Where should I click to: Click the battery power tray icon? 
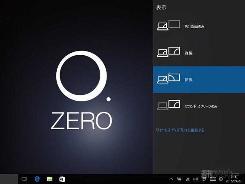(x=179, y=179)
